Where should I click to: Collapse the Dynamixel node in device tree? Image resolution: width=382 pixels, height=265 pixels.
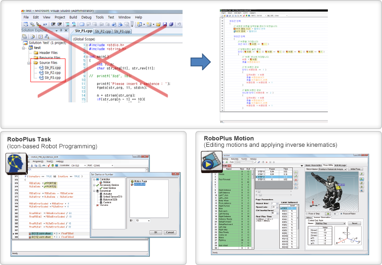point(95,191)
